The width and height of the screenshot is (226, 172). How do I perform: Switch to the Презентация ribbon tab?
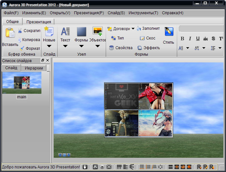click(x=39, y=22)
